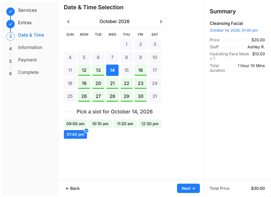The width and height of the screenshot is (271, 197).
Task: Go Back to the previous step
Action: click(73, 188)
